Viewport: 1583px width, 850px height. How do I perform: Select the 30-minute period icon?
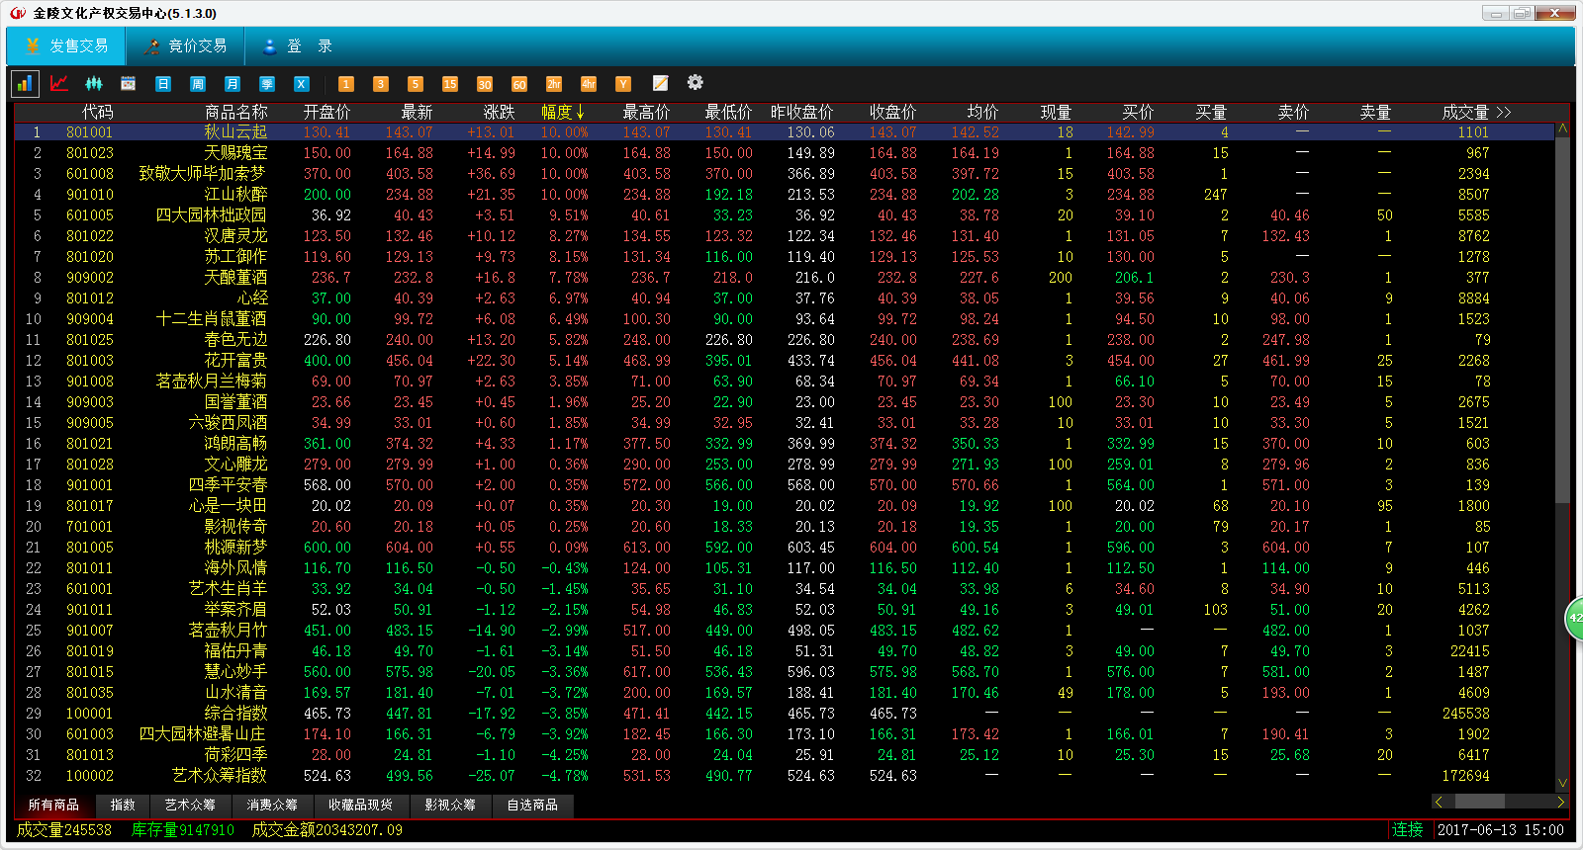pos(485,84)
